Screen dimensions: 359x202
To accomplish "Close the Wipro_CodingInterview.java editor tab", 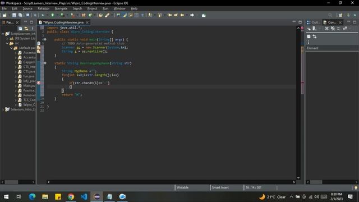I will click(88, 22).
